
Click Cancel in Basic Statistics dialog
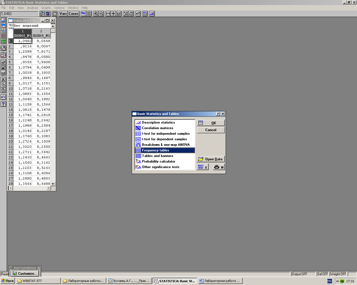pos(211,130)
